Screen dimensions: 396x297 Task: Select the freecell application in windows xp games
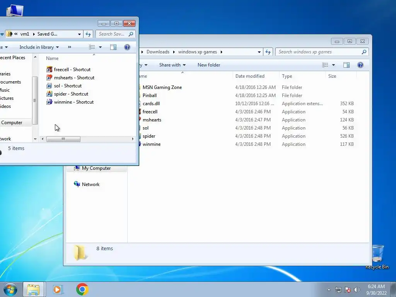(x=150, y=112)
